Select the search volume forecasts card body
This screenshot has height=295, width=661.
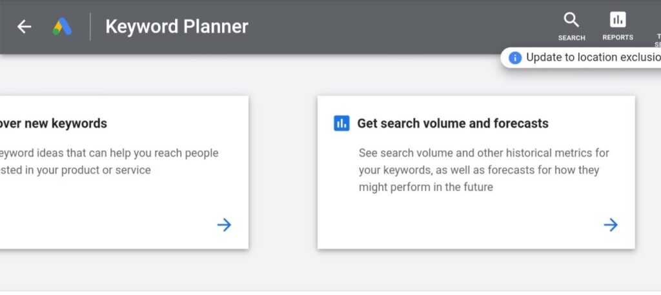click(476, 172)
